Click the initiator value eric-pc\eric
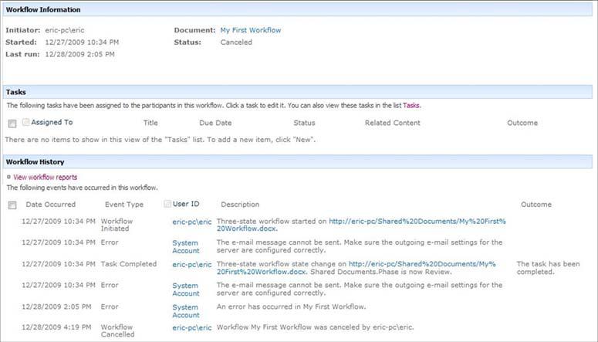The height and width of the screenshot is (342, 598). tap(65, 30)
